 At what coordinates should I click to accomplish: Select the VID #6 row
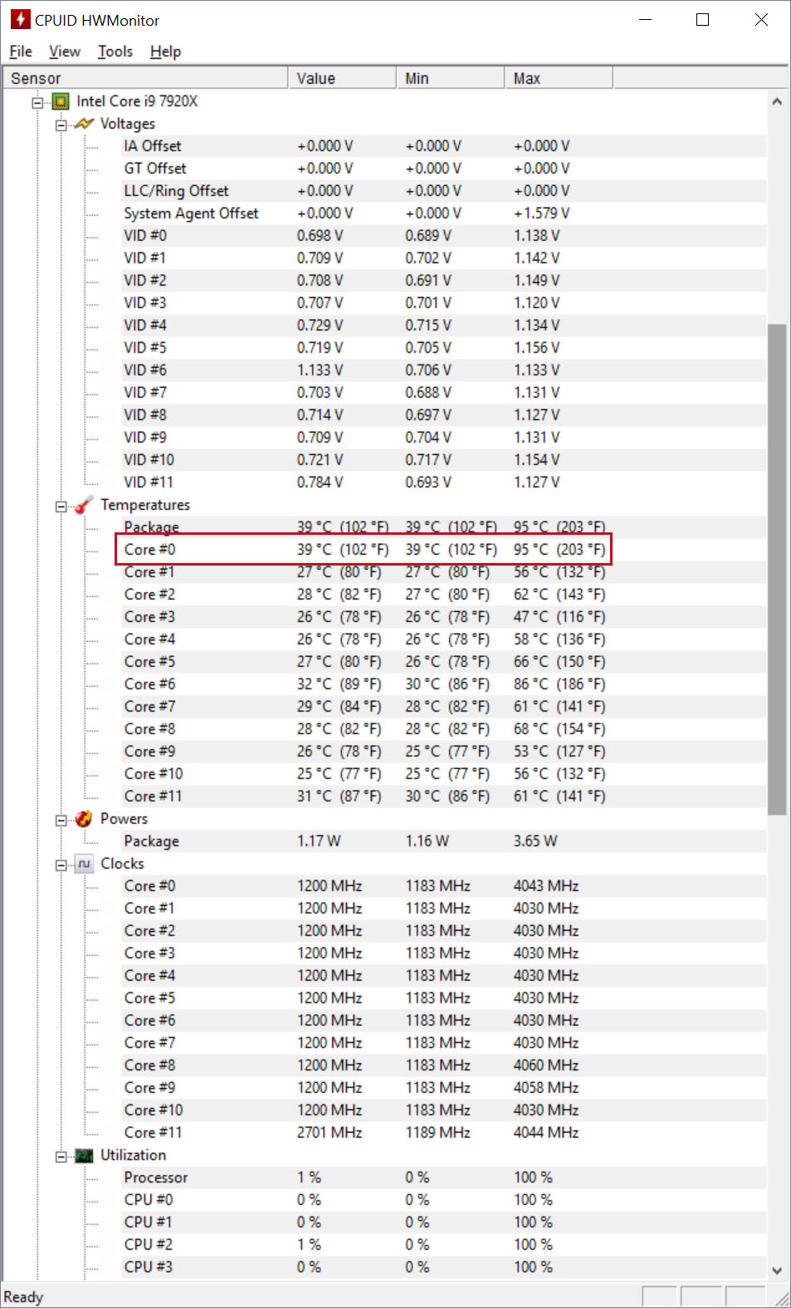tap(444, 370)
